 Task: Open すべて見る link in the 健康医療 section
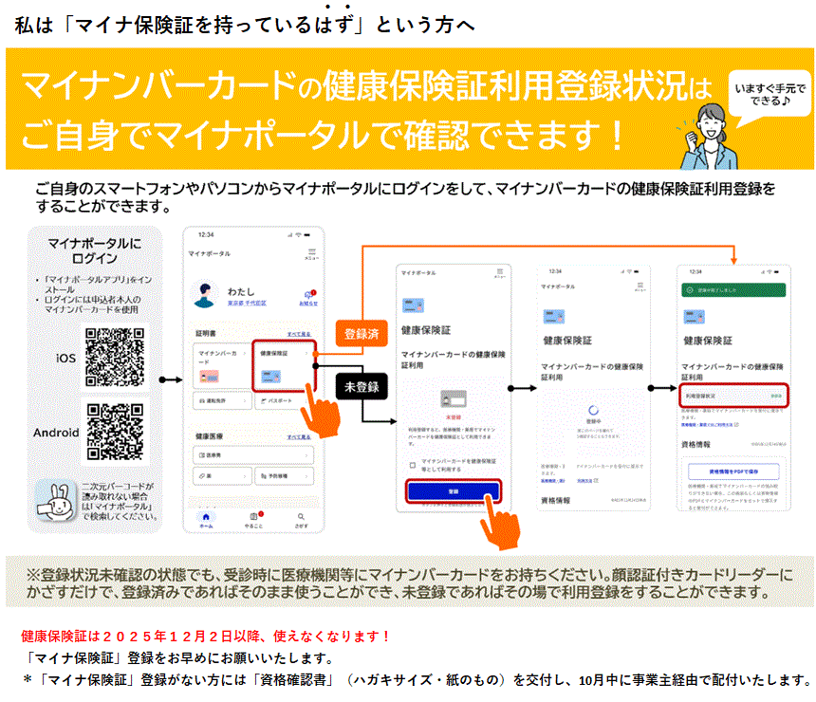click(299, 436)
